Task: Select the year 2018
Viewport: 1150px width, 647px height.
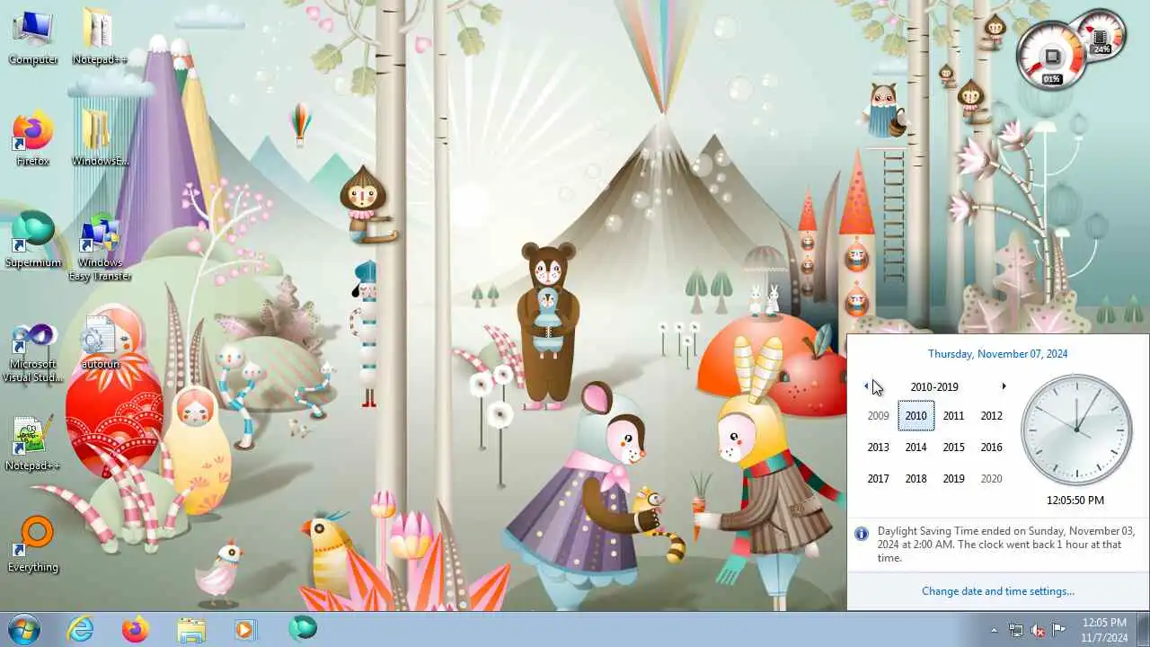Action: 916,479
